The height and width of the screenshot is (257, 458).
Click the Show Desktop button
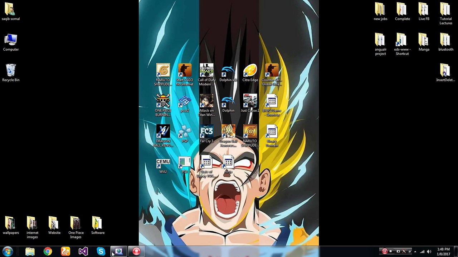pos(455,252)
